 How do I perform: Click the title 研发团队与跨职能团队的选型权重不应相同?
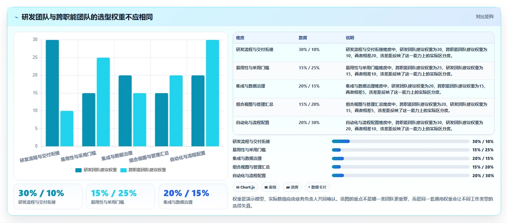[x=87, y=17]
